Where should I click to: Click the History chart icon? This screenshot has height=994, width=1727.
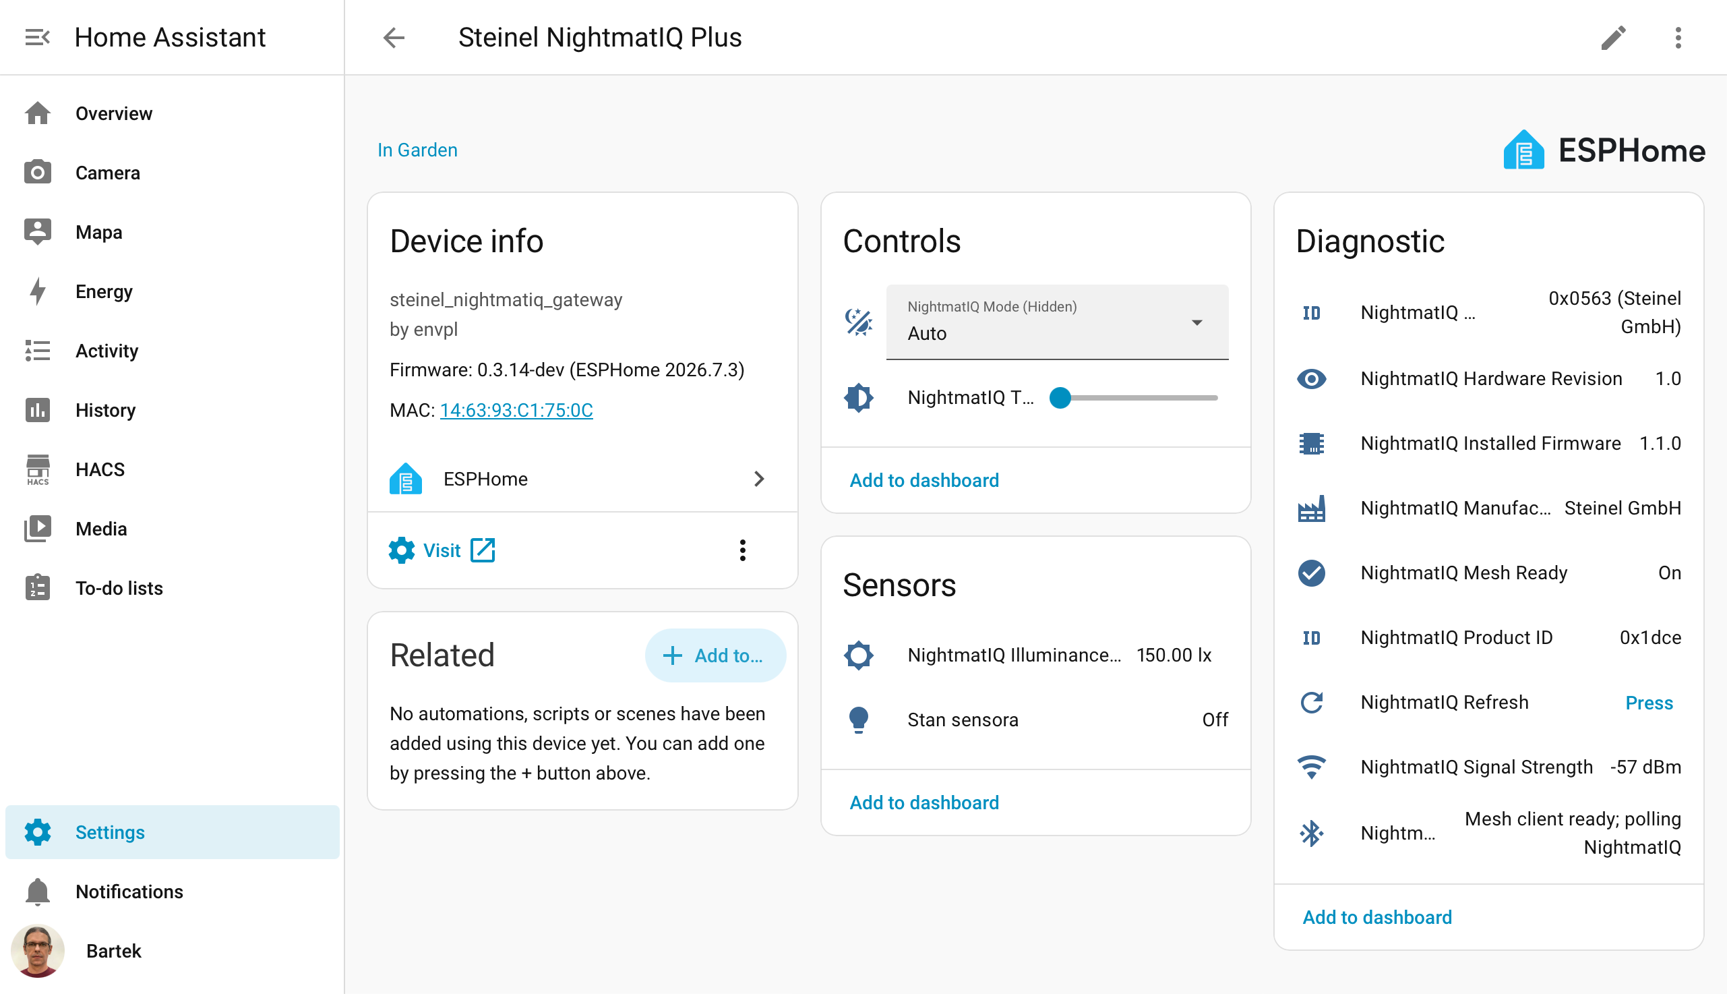coord(38,410)
